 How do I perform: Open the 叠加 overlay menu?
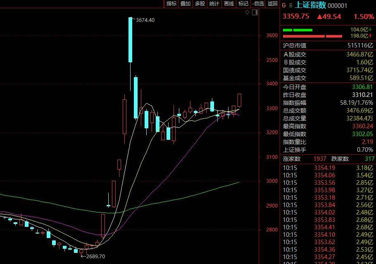click(185, 3)
